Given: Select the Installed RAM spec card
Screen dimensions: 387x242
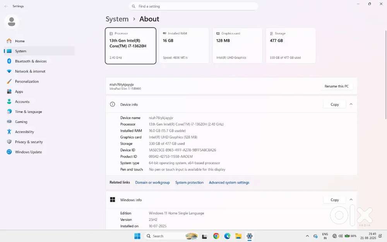Looking at the screenshot, I should coord(184,46).
